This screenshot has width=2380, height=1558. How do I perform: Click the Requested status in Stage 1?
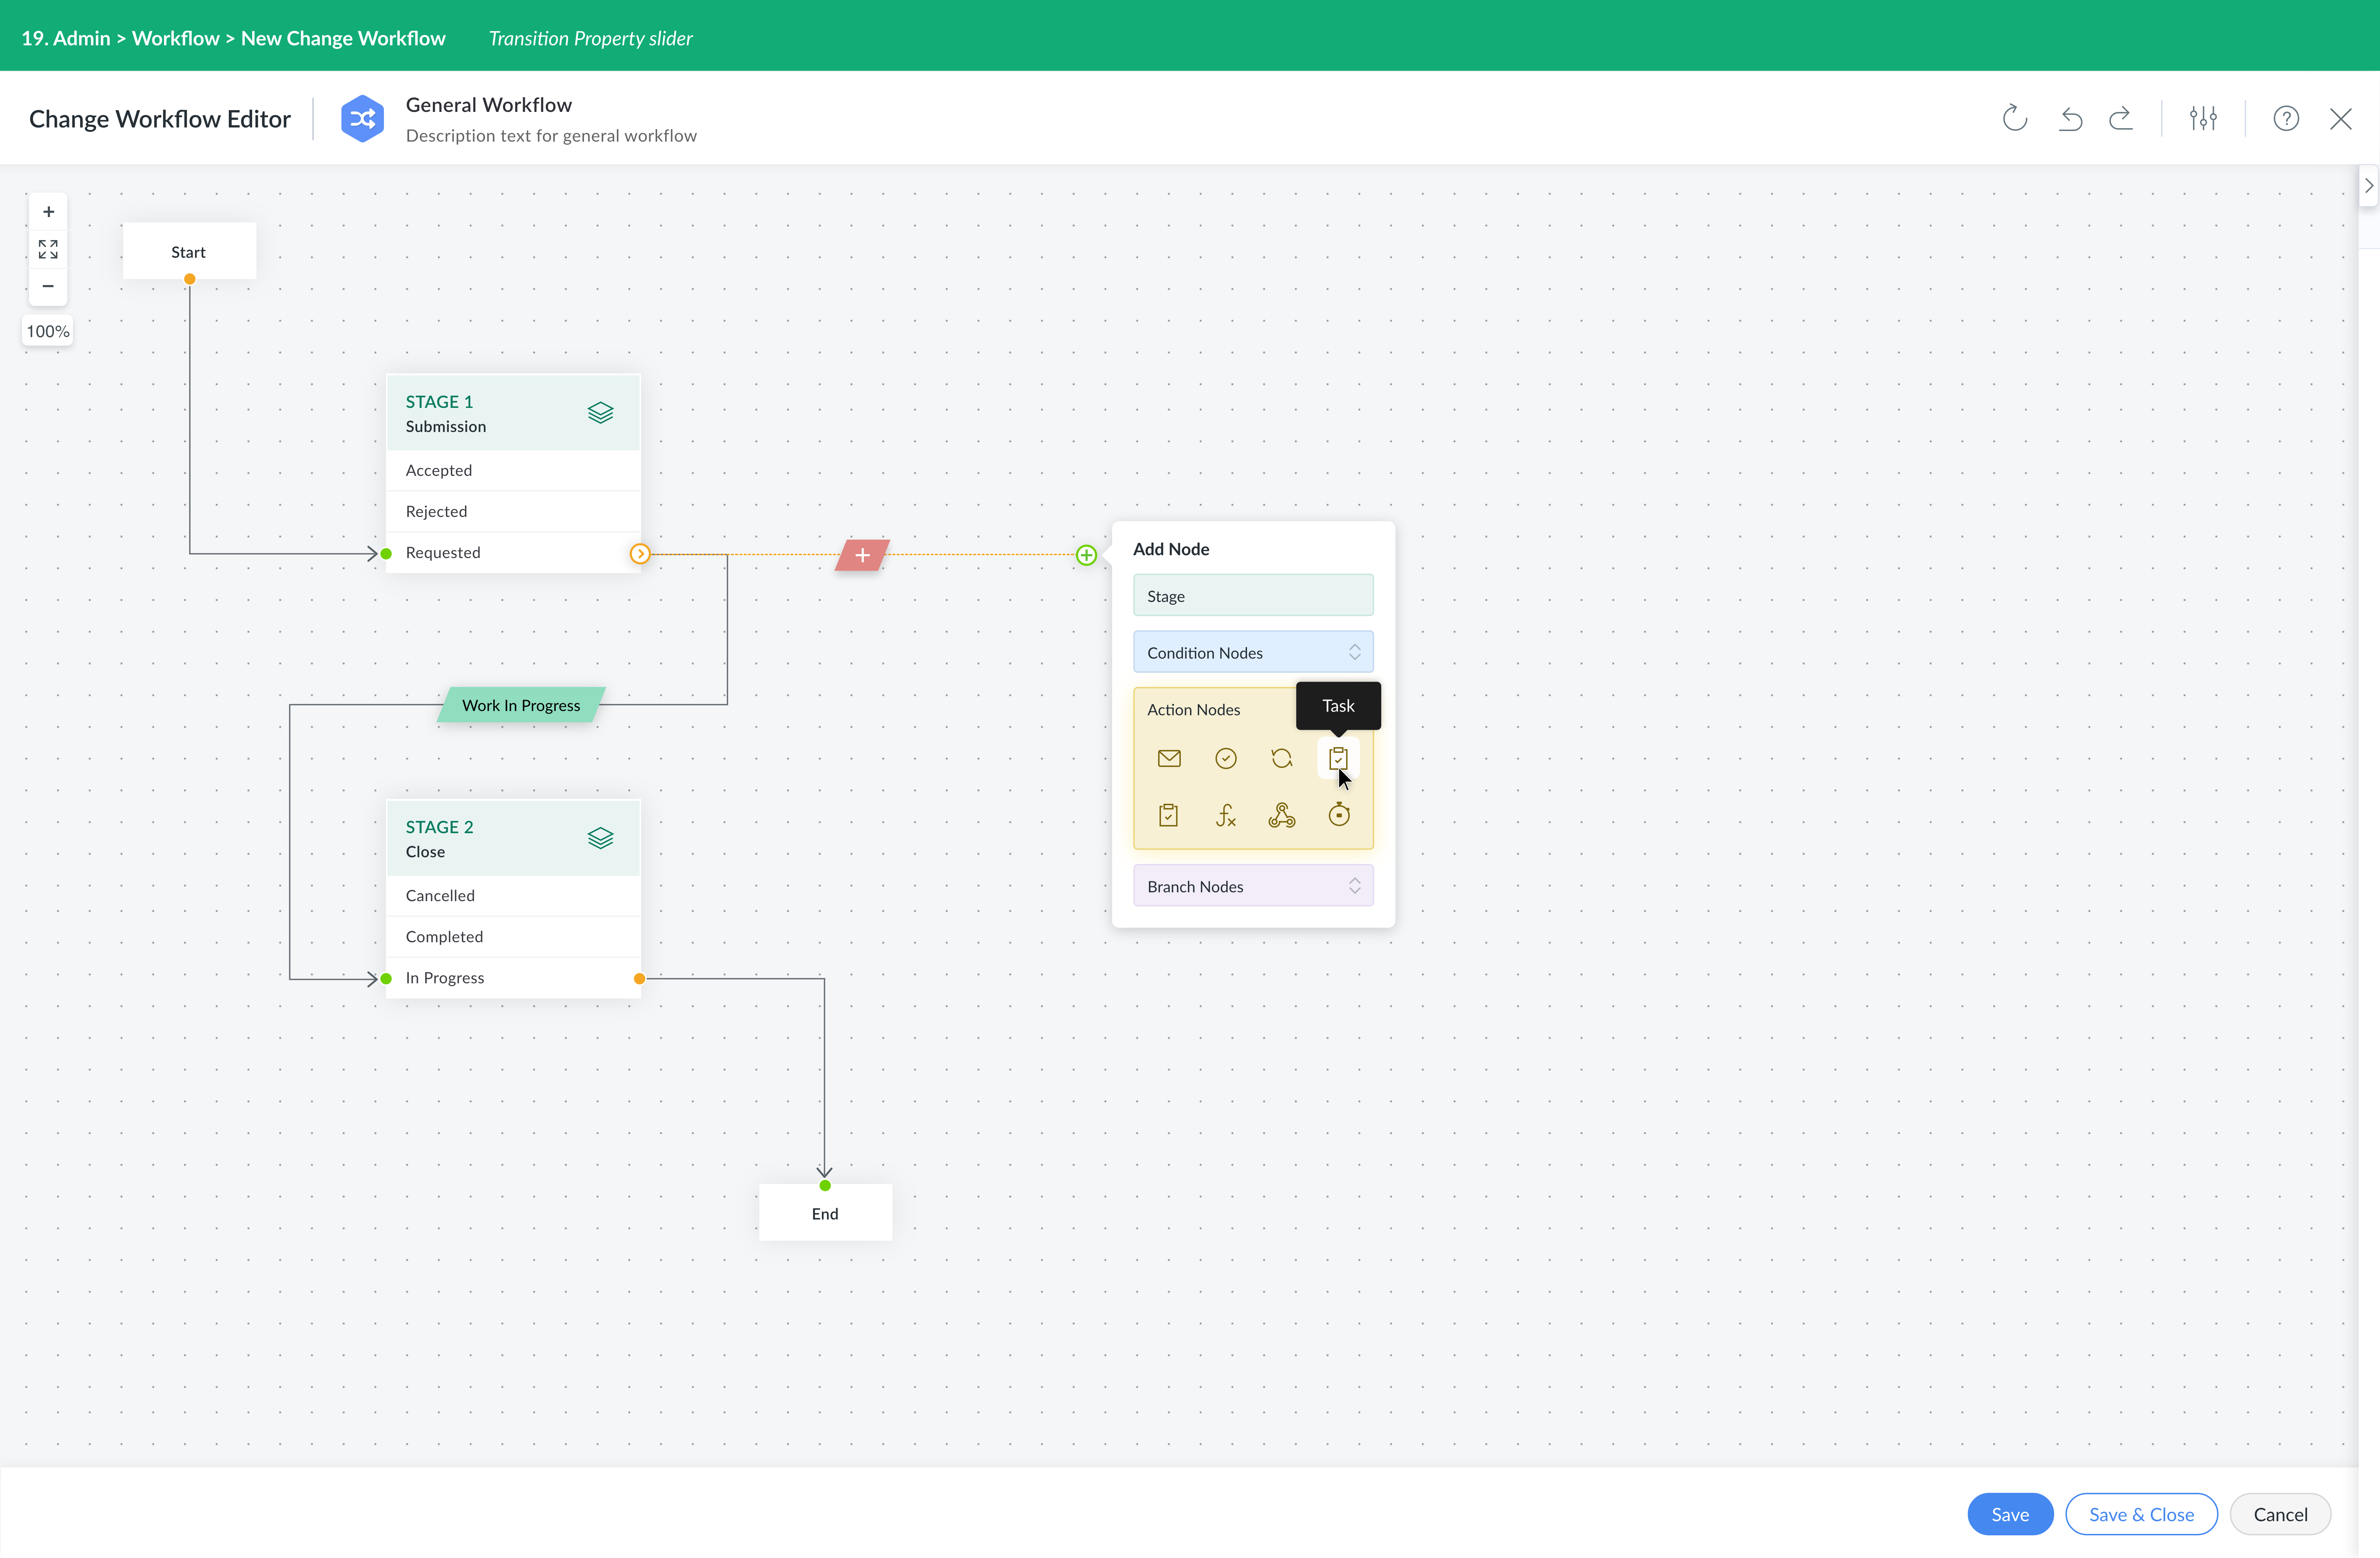pos(513,553)
